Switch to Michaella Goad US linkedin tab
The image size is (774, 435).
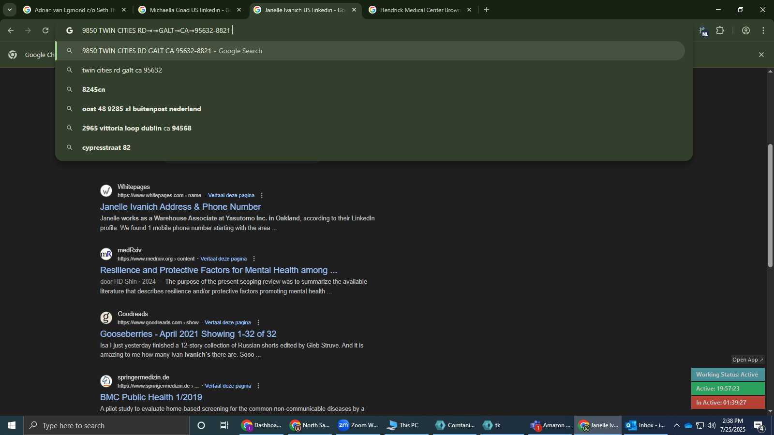(190, 10)
